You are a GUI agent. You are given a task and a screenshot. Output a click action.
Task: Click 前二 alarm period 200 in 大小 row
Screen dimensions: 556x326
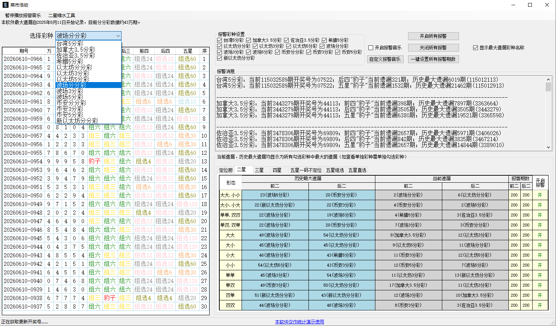click(514, 245)
